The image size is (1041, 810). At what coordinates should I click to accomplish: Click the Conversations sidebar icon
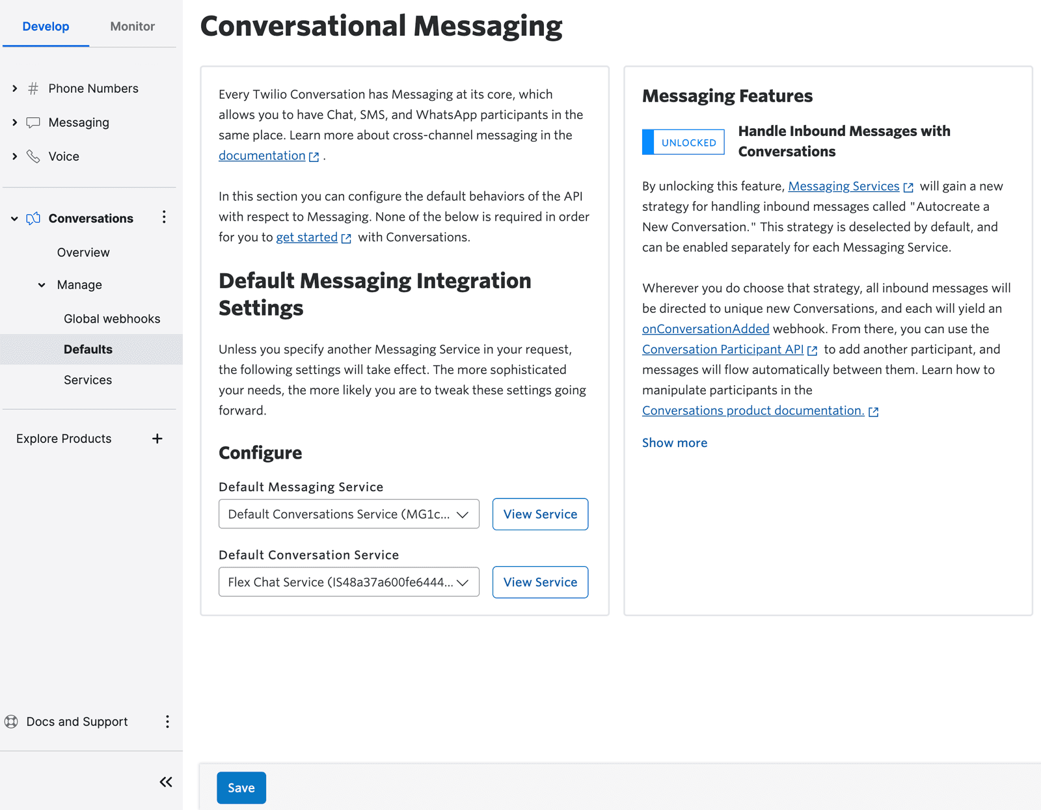point(33,219)
